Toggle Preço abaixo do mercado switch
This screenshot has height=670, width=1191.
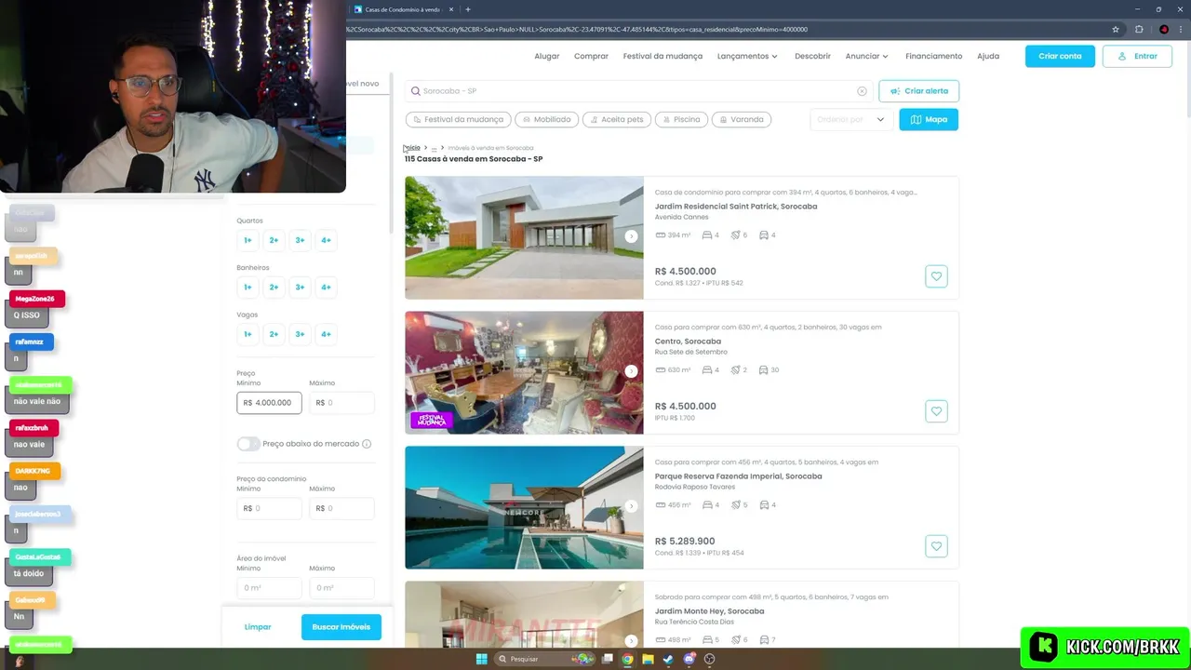point(248,444)
